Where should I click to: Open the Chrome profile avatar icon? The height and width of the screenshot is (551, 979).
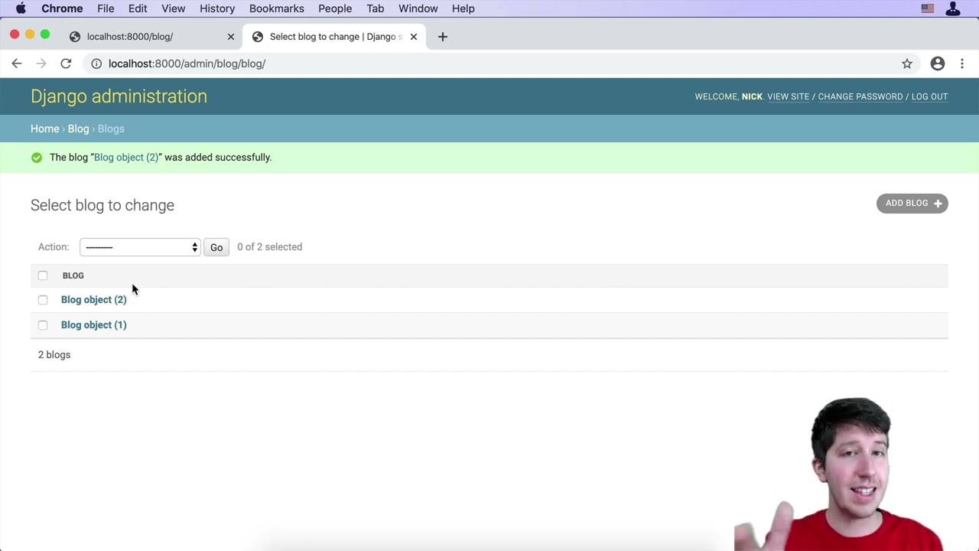938,64
